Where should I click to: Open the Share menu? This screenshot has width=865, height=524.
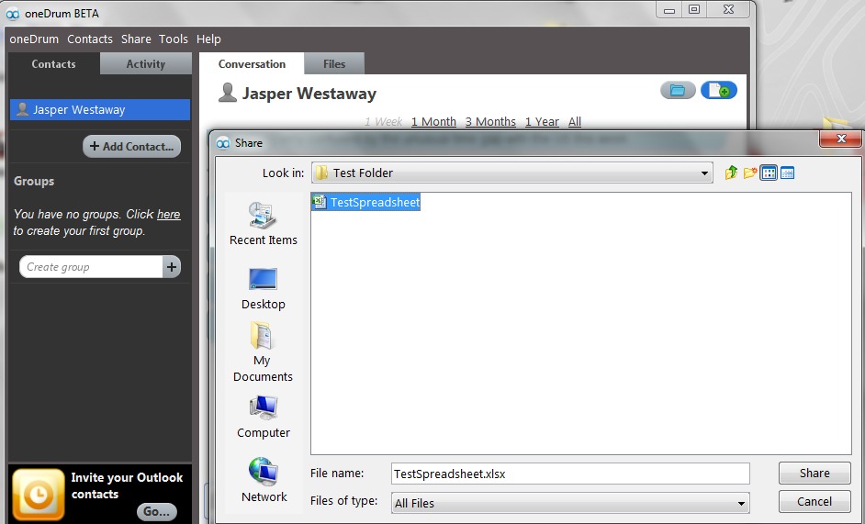[x=136, y=39]
